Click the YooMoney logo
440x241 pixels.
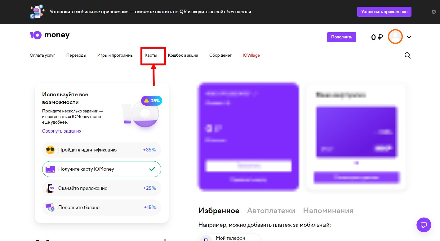pyautogui.click(x=50, y=35)
